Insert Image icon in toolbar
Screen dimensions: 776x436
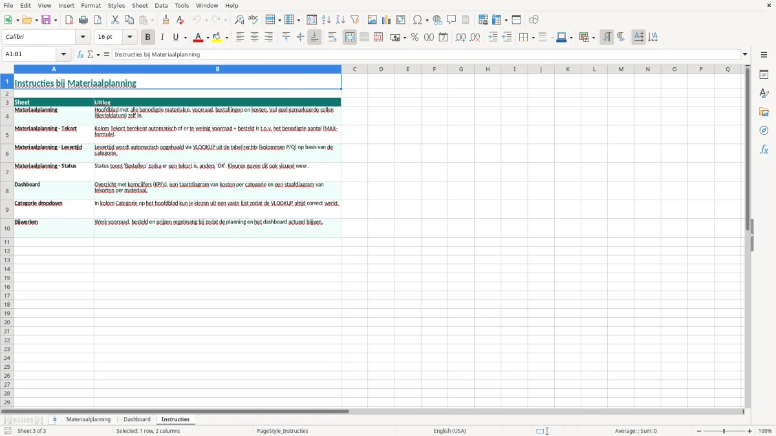coord(372,20)
